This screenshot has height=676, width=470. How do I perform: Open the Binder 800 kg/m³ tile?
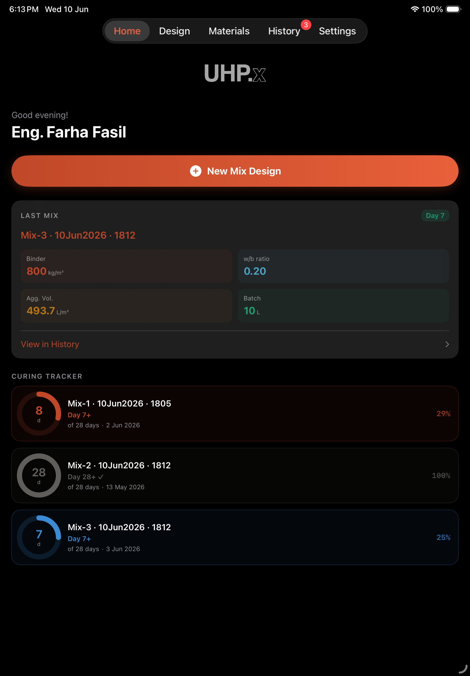point(126,266)
